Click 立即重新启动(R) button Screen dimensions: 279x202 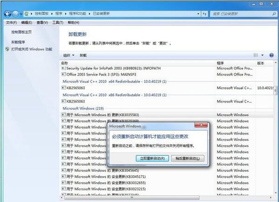(152, 158)
